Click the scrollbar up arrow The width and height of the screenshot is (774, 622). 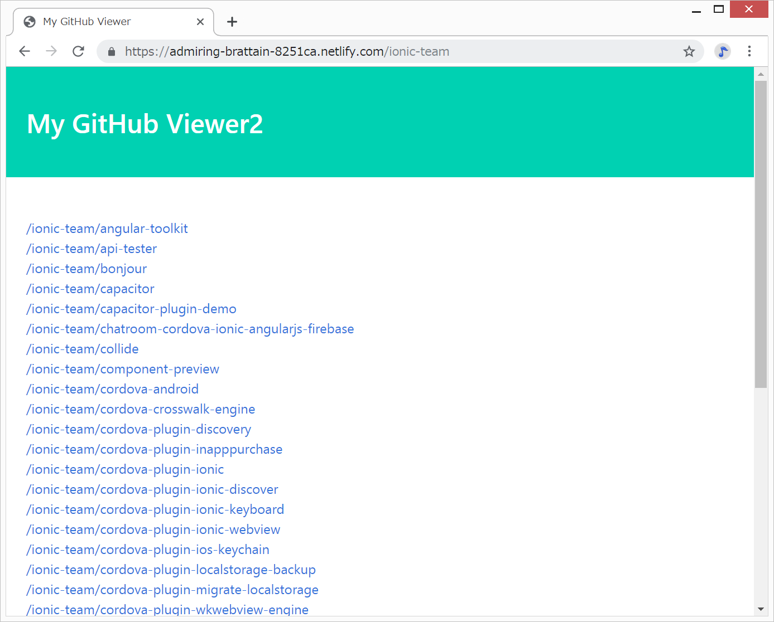click(761, 74)
